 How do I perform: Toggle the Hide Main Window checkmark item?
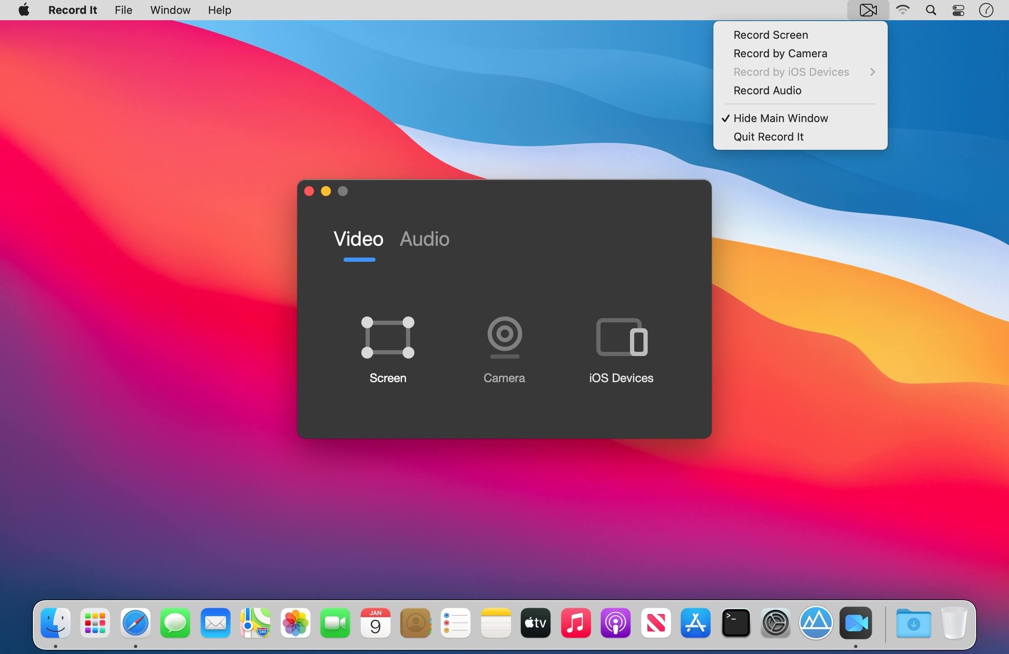pos(780,118)
